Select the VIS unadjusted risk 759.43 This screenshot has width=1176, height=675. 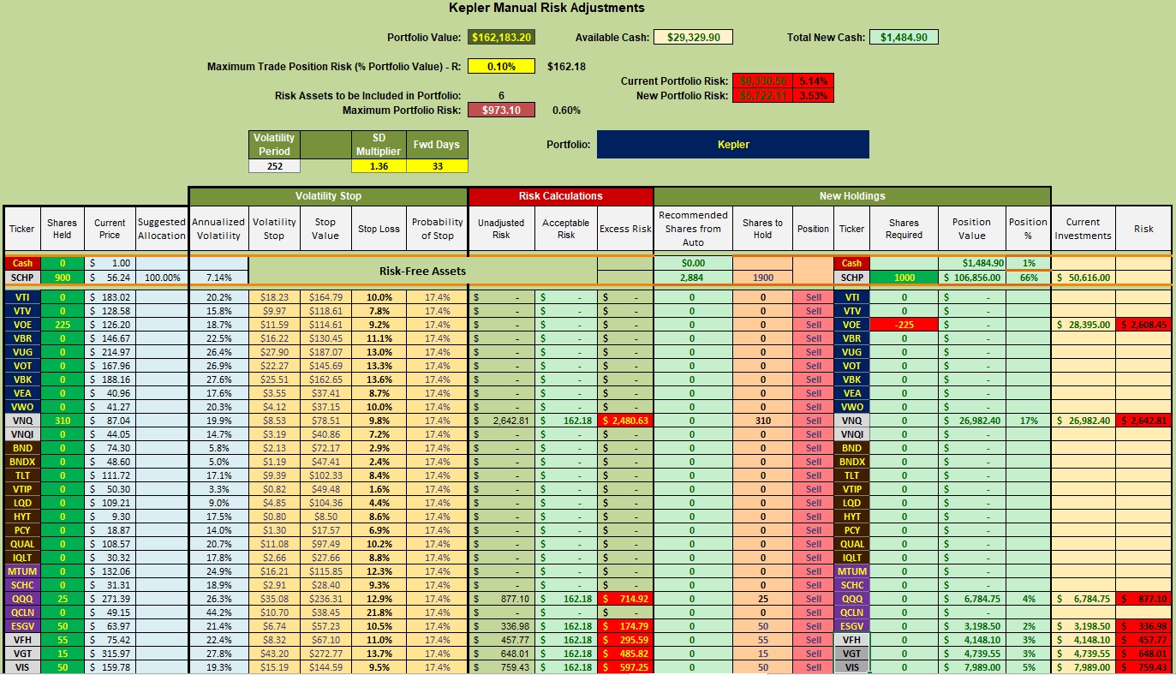click(502, 667)
